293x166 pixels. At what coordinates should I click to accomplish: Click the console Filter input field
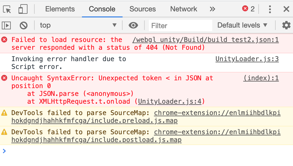[x=180, y=26]
